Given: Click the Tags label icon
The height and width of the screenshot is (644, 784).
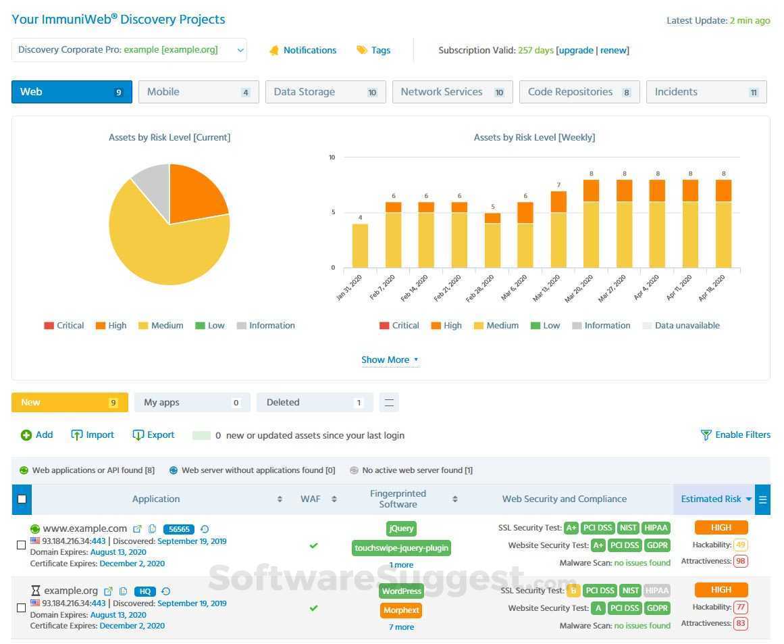Looking at the screenshot, I should pyautogui.click(x=361, y=50).
